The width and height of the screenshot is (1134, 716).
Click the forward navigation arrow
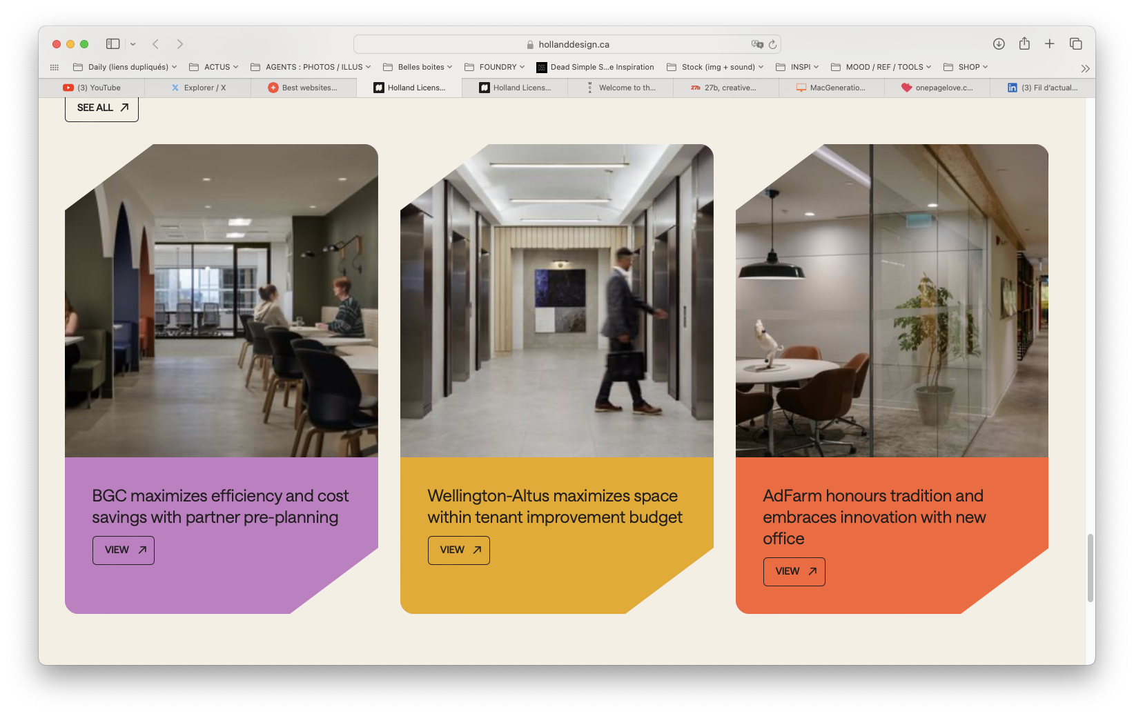point(179,44)
